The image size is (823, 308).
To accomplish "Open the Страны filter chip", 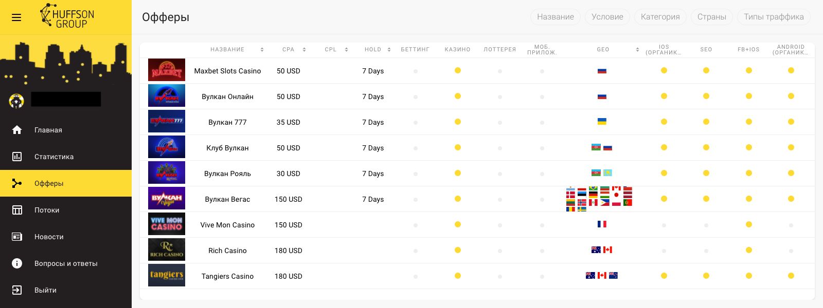I will click(x=711, y=17).
